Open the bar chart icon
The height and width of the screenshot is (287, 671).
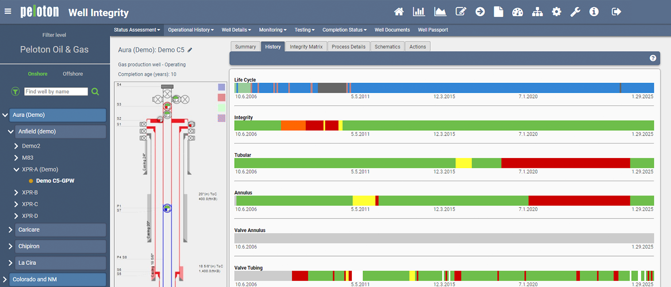(419, 12)
